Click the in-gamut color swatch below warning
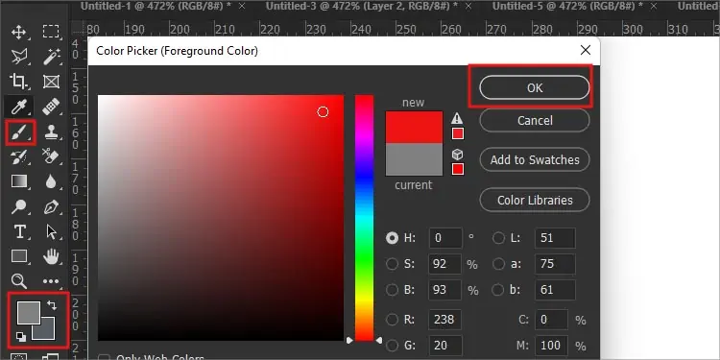Viewport: 720px width, 360px height. point(458,133)
